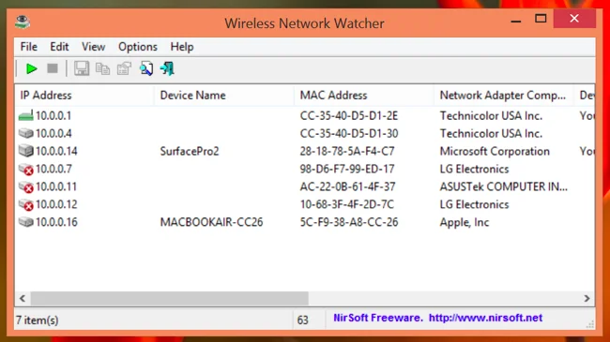Click the horizontal scrollbar thumb
Image resolution: width=610 pixels, height=342 pixels.
pyautogui.click(x=170, y=299)
